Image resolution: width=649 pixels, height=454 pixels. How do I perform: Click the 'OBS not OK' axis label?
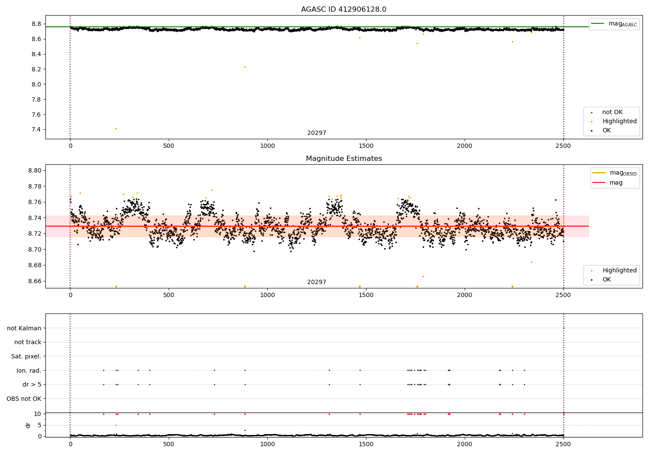point(24,399)
